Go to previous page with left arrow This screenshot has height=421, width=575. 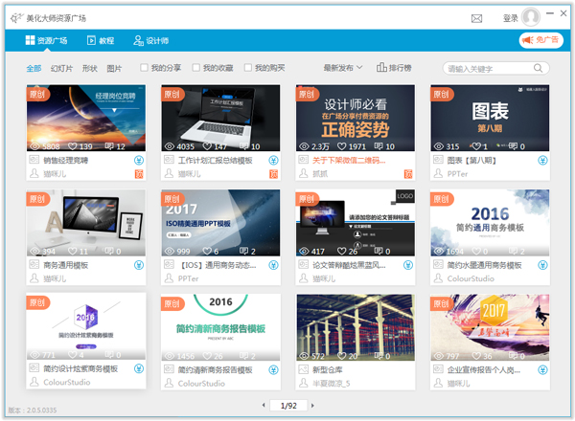click(264, 406)
